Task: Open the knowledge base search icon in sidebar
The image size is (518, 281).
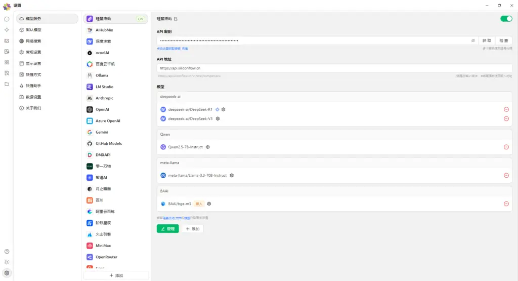Action: click(x=7, y=73)
